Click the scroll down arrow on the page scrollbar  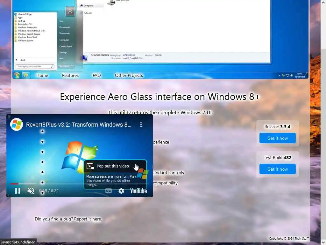(x=323, y=242)
